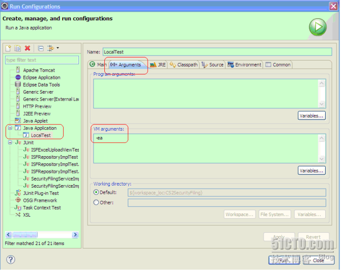Select J2EE Preview configuration type
The image size is (341, 271).
pos(37,114)
